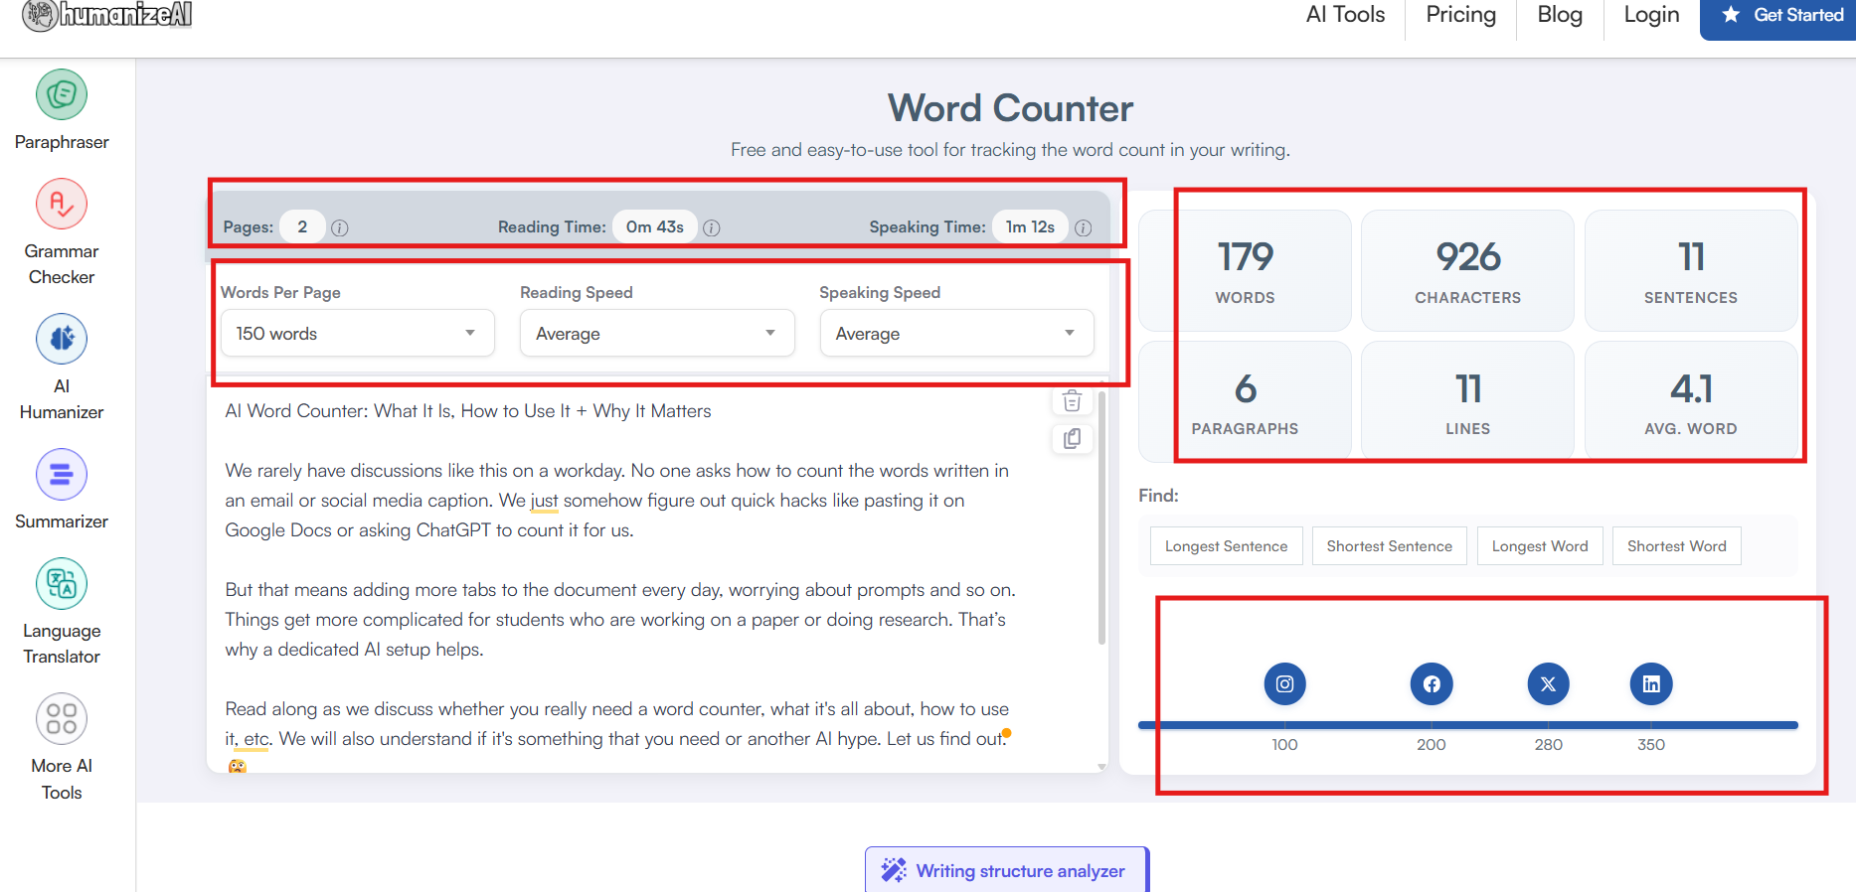
Task: Show More AI Tools grid icon
Action: point(62,719)
